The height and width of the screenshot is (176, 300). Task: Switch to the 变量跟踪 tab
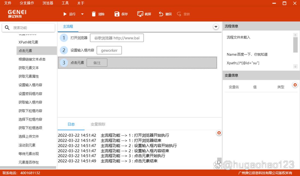[98, 124]
